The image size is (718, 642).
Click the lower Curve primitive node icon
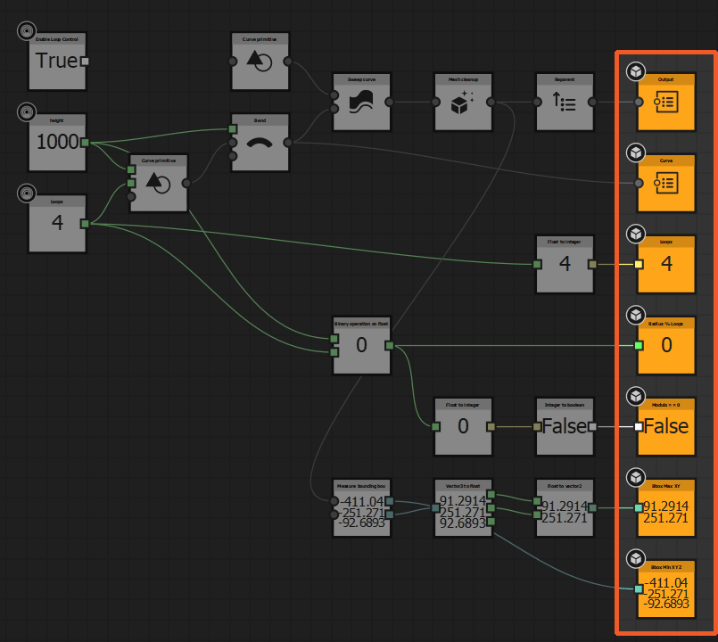pyautogui.click(x=158, y=184)
